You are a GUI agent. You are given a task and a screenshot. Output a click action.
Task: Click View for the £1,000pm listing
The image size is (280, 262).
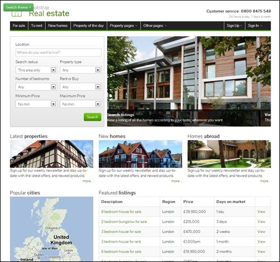click(x=261, y=241)
